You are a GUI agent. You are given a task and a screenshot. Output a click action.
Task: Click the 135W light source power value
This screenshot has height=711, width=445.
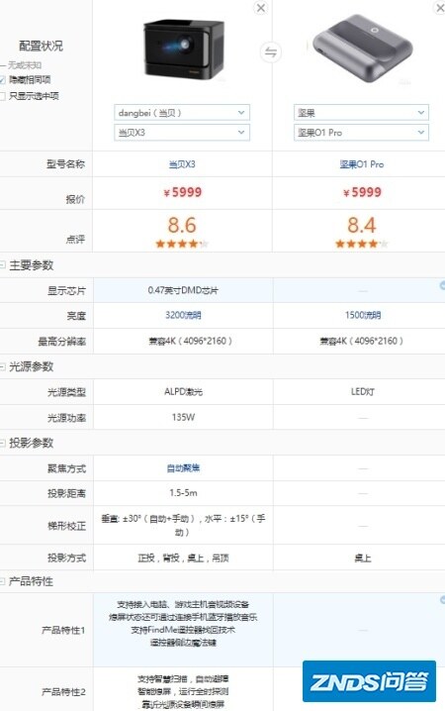tap(183, 417)
